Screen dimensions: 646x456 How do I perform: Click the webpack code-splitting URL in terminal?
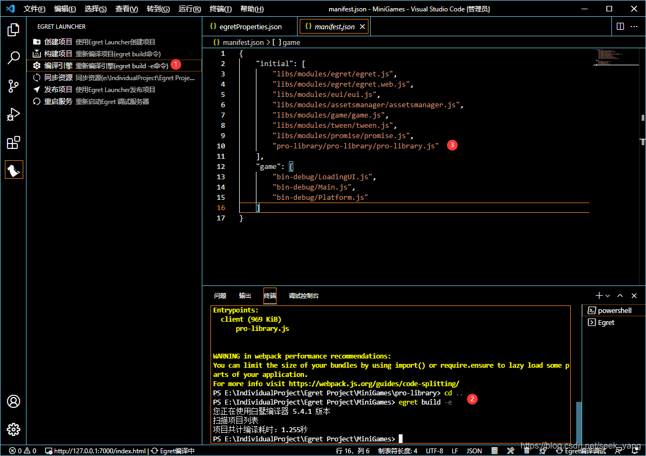click(374, 383)
